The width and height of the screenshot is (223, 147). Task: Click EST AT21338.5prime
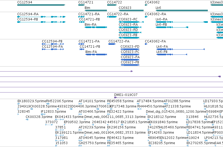coord(165,109)
